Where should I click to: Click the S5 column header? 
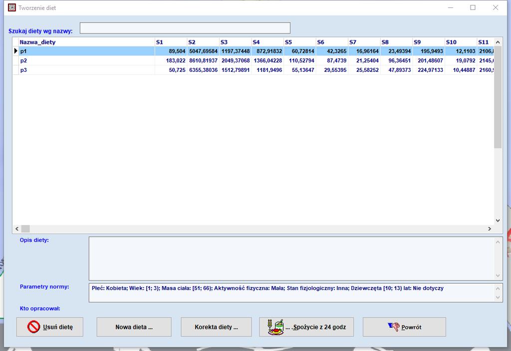[x=300, y=42]
